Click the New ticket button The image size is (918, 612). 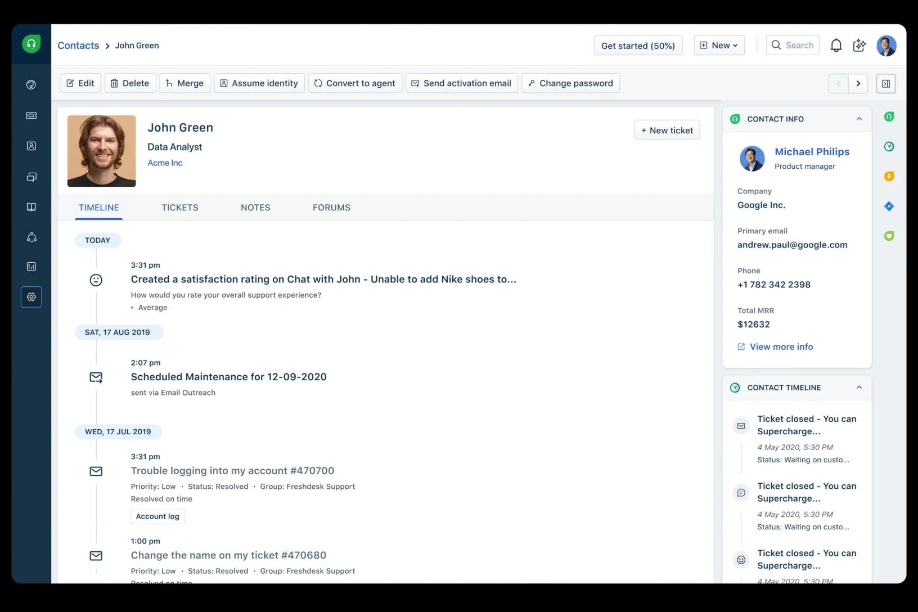pyautogui.click(x=667, y=130)
